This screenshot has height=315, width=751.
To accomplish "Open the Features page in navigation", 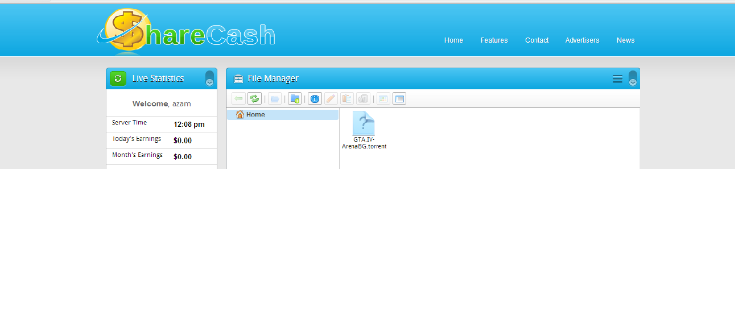I will click(494, 40).
